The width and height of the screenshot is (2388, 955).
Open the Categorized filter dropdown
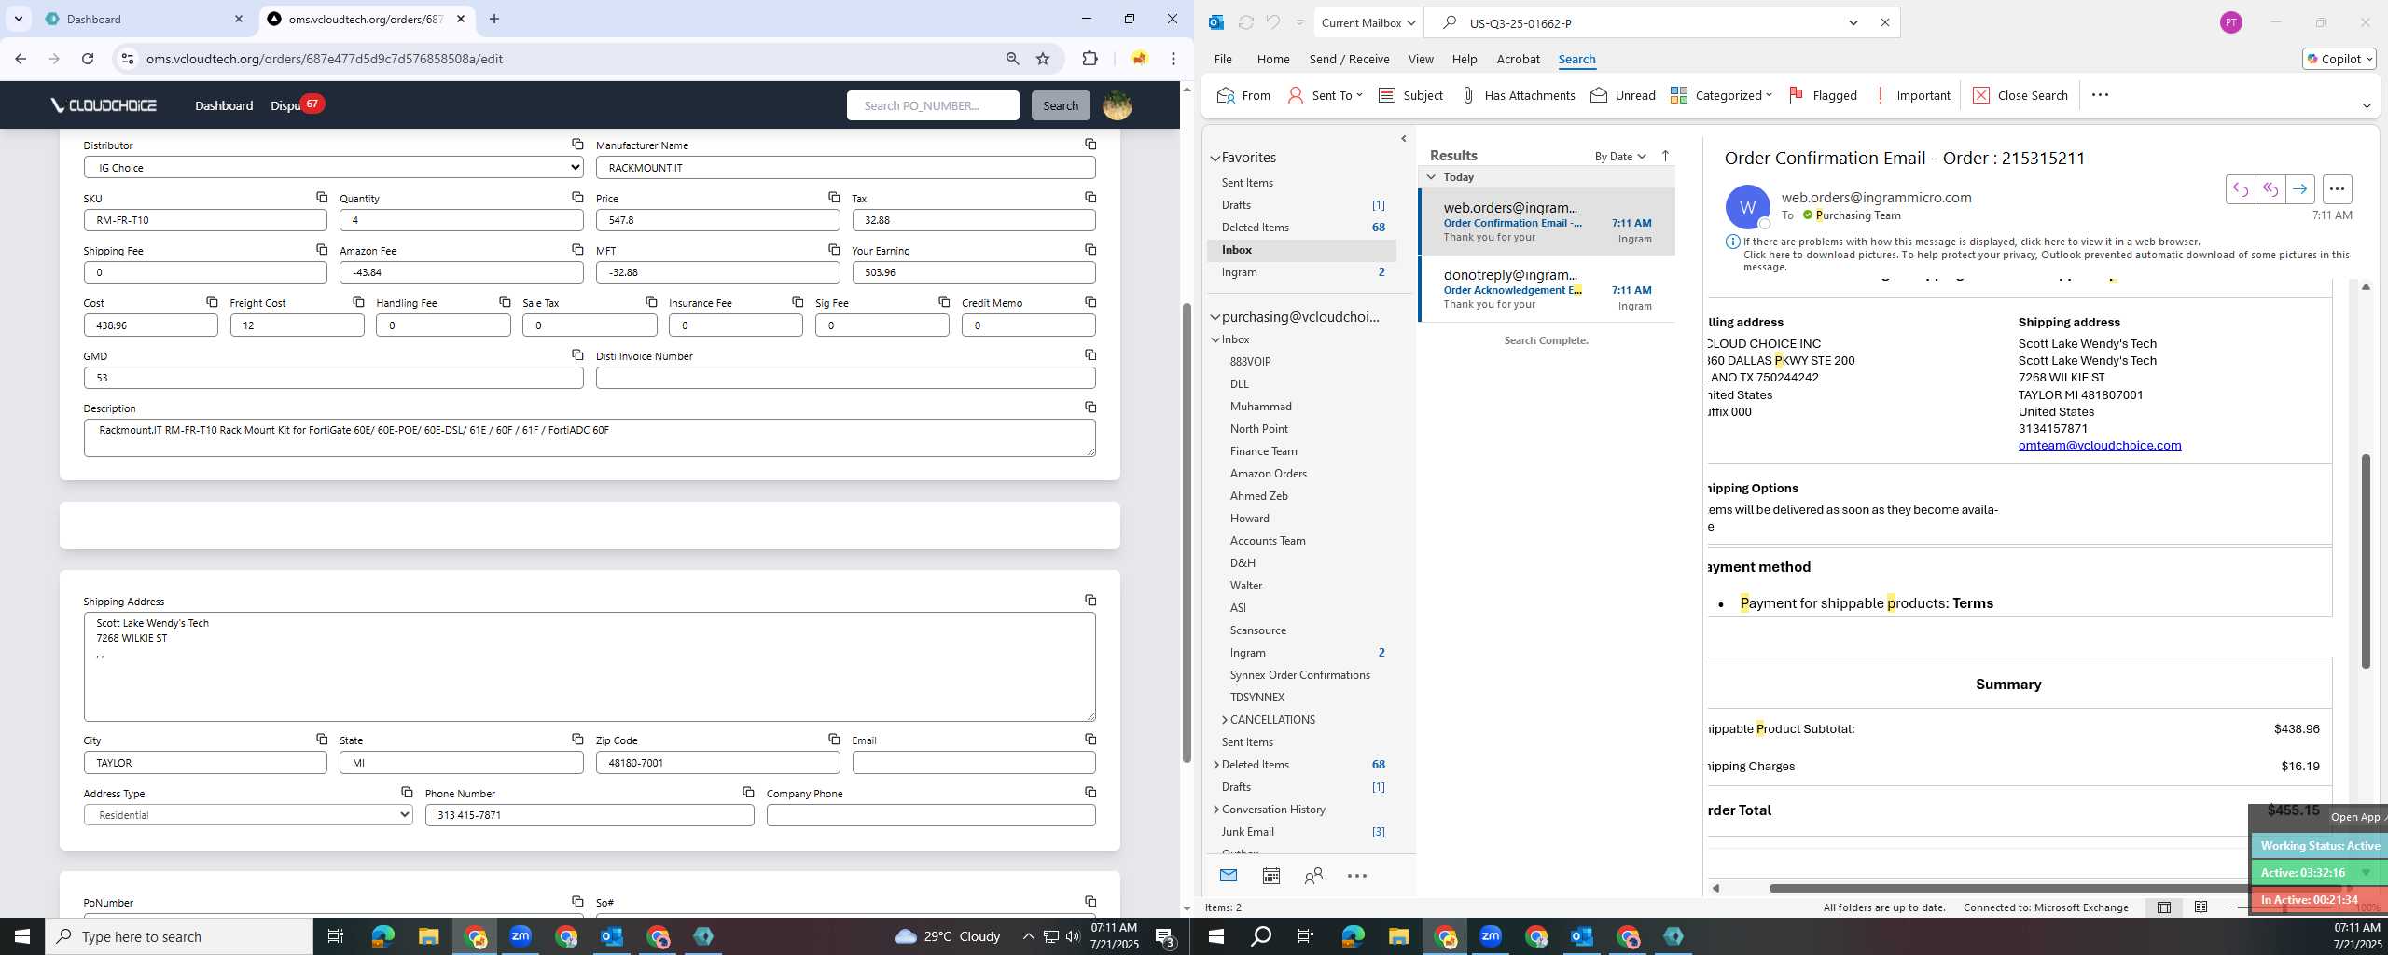(1721, 95)
